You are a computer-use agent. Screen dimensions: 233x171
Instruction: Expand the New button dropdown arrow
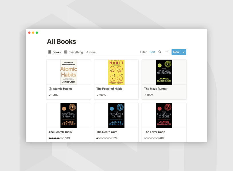click(x=184, y=52)
